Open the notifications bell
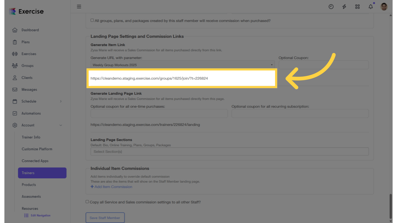This screenshot has height=223, width=397. [371, 6]
